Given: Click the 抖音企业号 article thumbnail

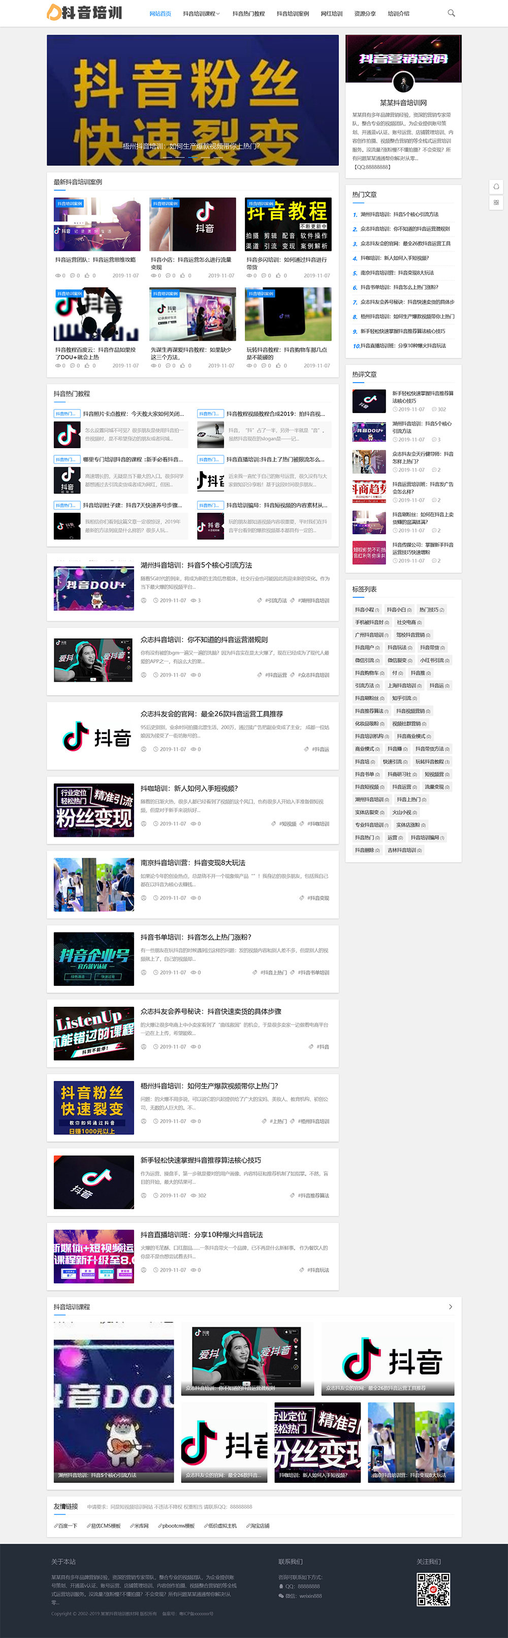Looking at the screenshot, I should (x=94, y=959).
